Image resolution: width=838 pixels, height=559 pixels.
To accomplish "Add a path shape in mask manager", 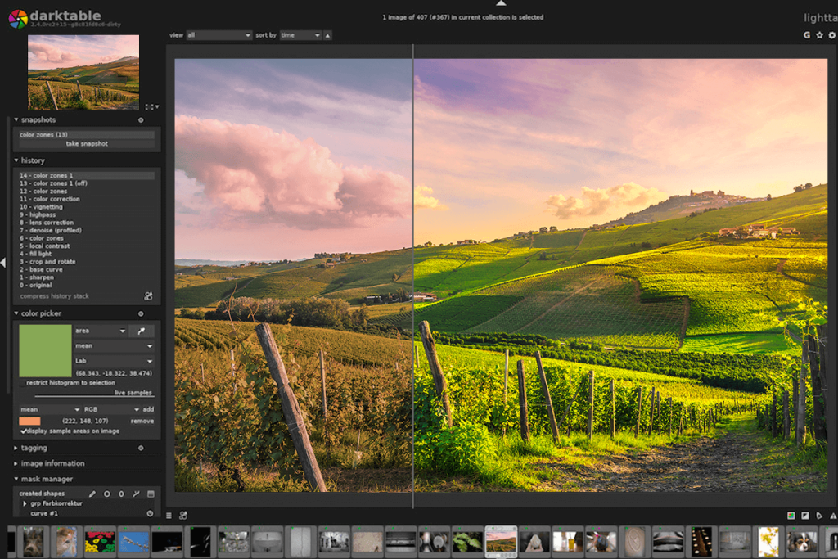I will tap(136, 494).
